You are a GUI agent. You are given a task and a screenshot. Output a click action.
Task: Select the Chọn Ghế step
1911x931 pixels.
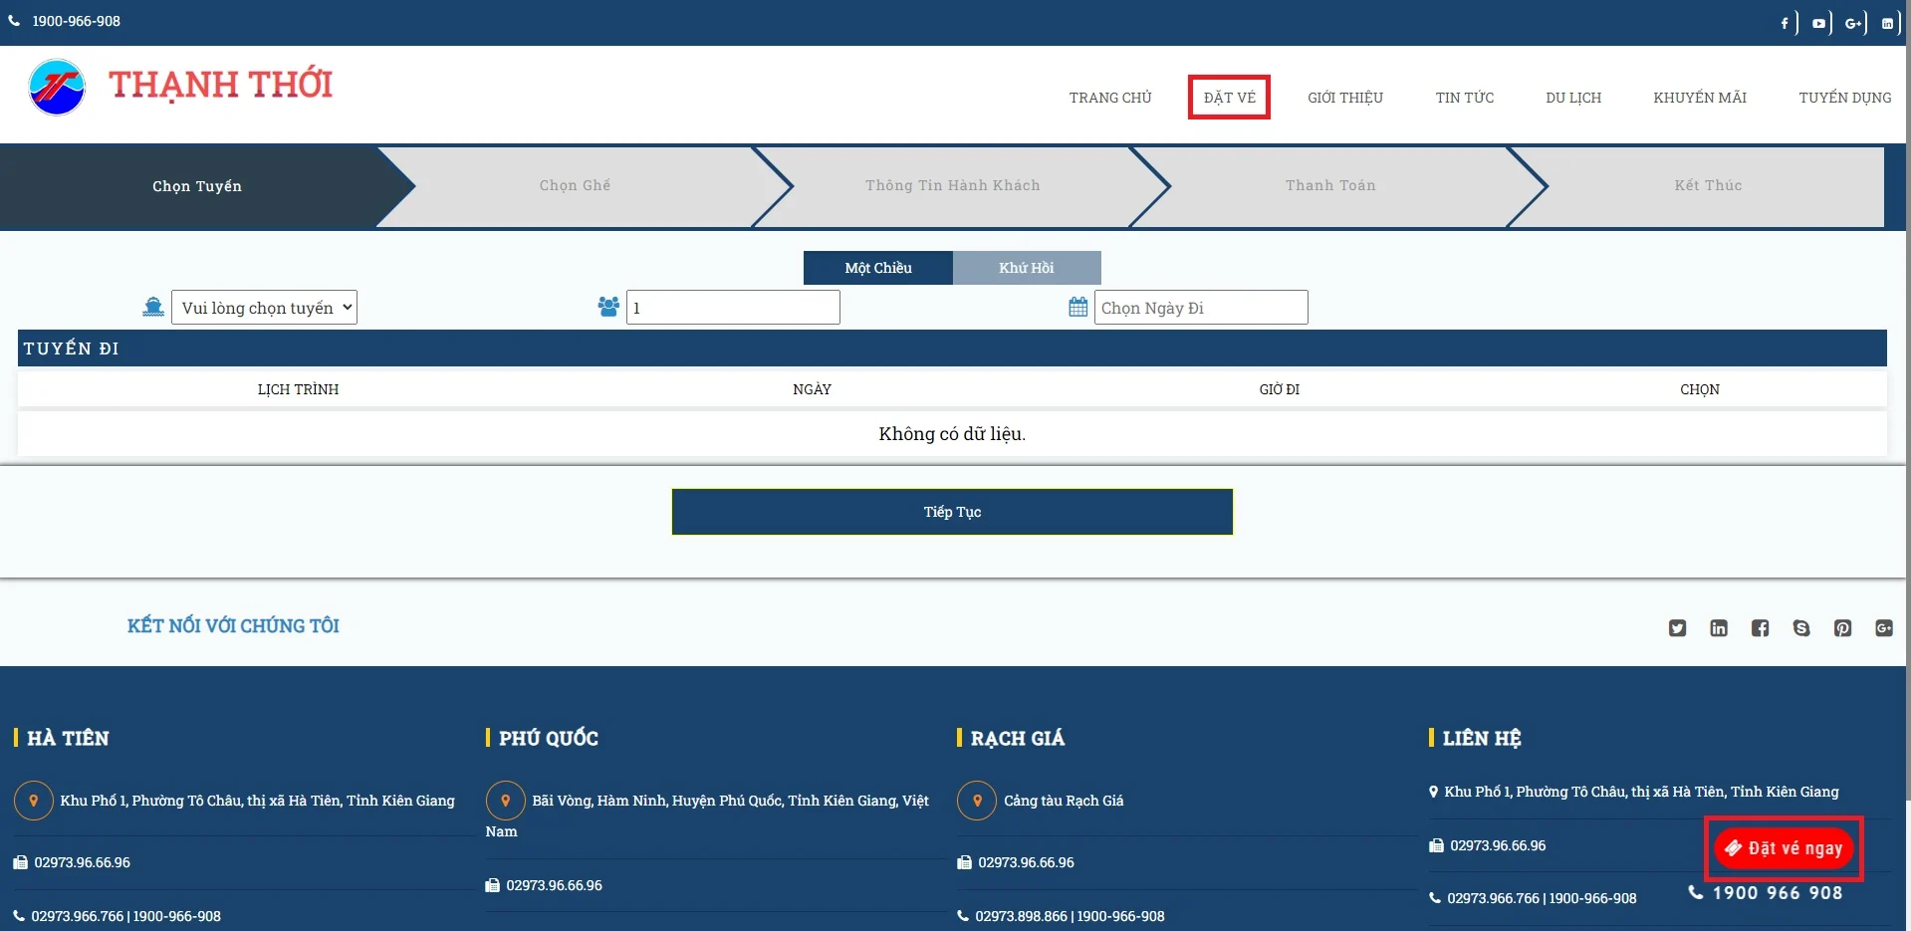point(575,185)
